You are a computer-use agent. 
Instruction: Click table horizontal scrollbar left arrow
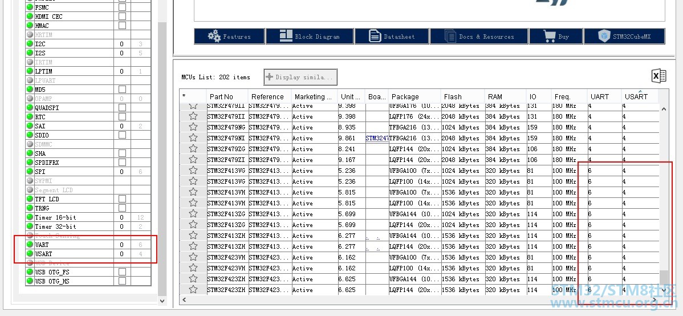[x=184, y=299]
